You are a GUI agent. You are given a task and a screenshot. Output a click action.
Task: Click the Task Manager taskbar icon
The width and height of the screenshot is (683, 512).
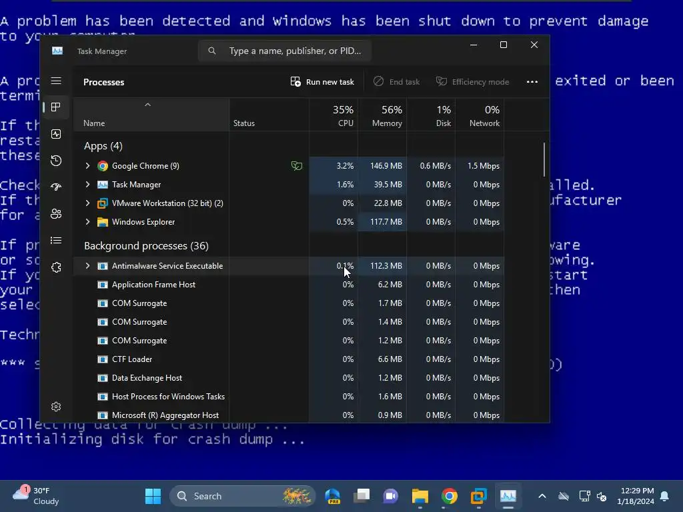tap(508, 496)
